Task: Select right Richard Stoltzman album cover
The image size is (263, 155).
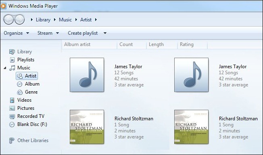Action: [191, 127]
